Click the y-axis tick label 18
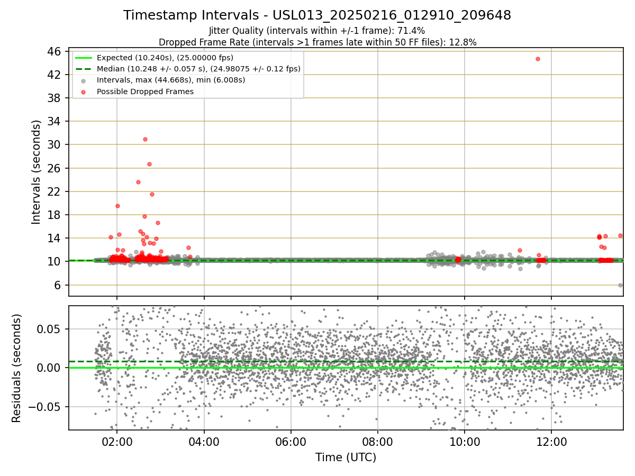The width and height of the screenshot is (635, 476). tap(55, 215)
